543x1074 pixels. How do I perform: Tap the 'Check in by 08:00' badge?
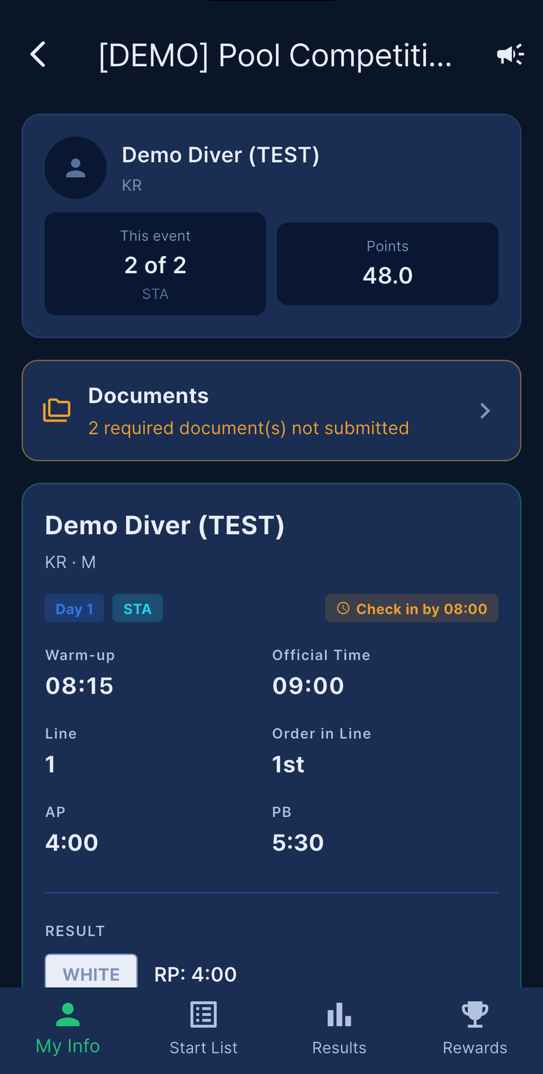[x=412, y=608]
